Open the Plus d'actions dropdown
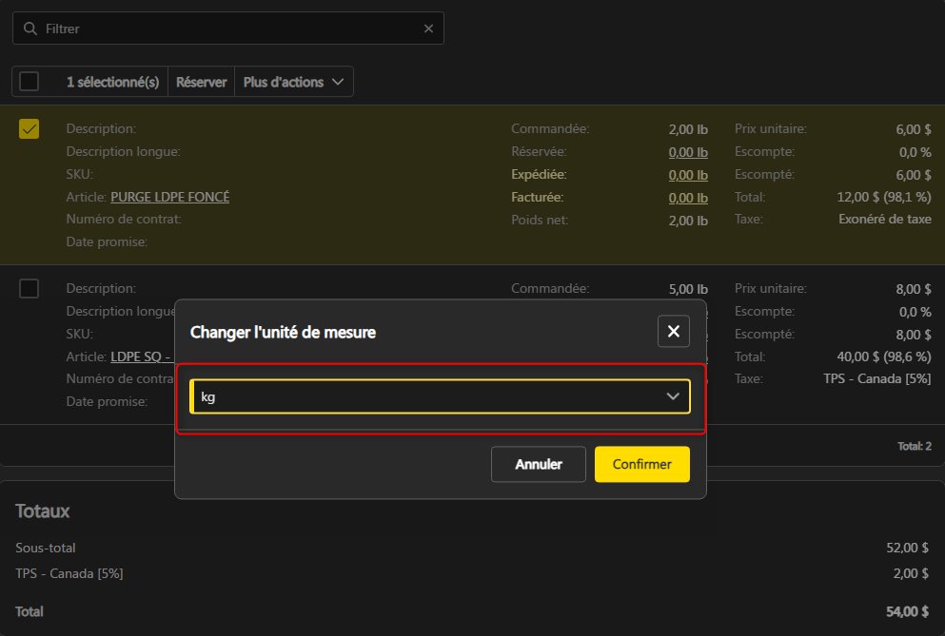Screen dimensions: 945x636 click(x=295, y=82)
